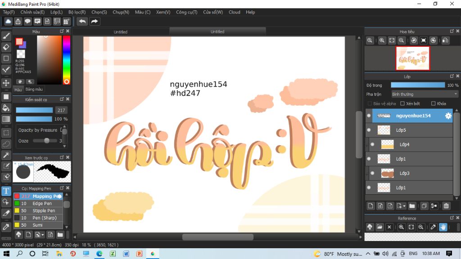Screen dimensions: 461x259
Task: Click the brush size value field 217
Action: (x=61, y=110)
